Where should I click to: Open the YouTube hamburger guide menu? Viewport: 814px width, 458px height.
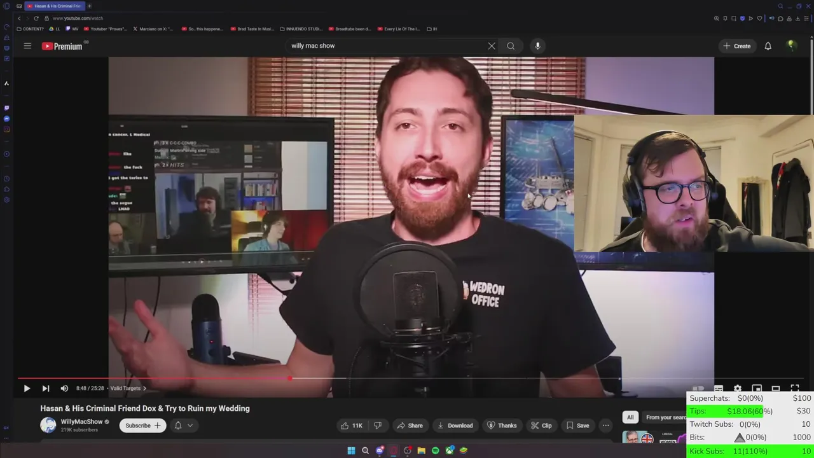tap(27, 46)
